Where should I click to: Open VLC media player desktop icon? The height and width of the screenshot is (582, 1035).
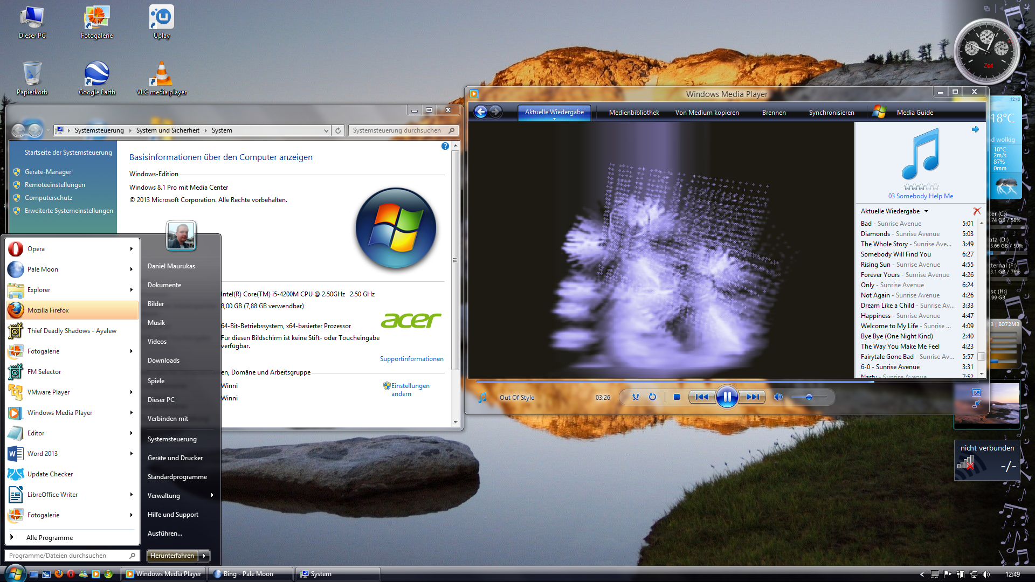[x=161, y=79]
